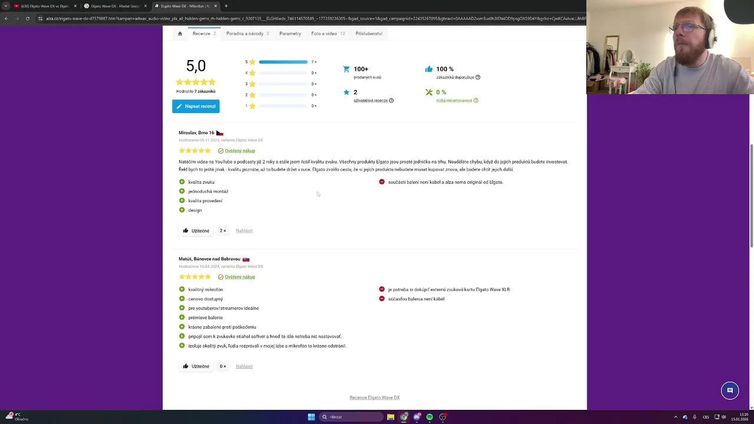Mark Matúš's review as Užitečné
The width and height of the screenshot is (754, 424).
tap(196, 366)
